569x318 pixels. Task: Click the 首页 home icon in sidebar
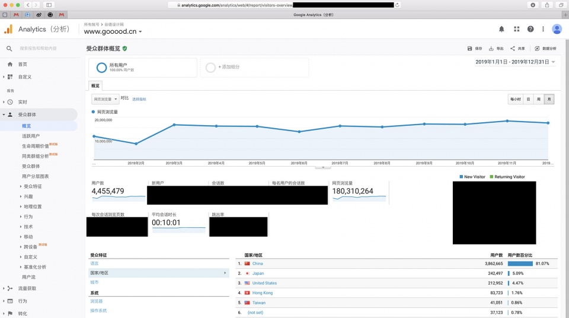pos(10,64)
